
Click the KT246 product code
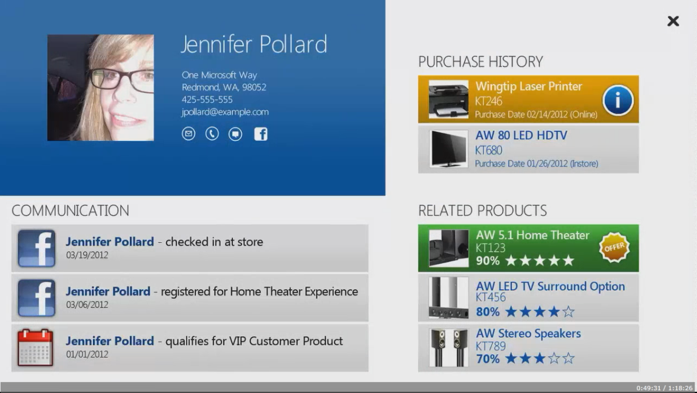(488, 101)
